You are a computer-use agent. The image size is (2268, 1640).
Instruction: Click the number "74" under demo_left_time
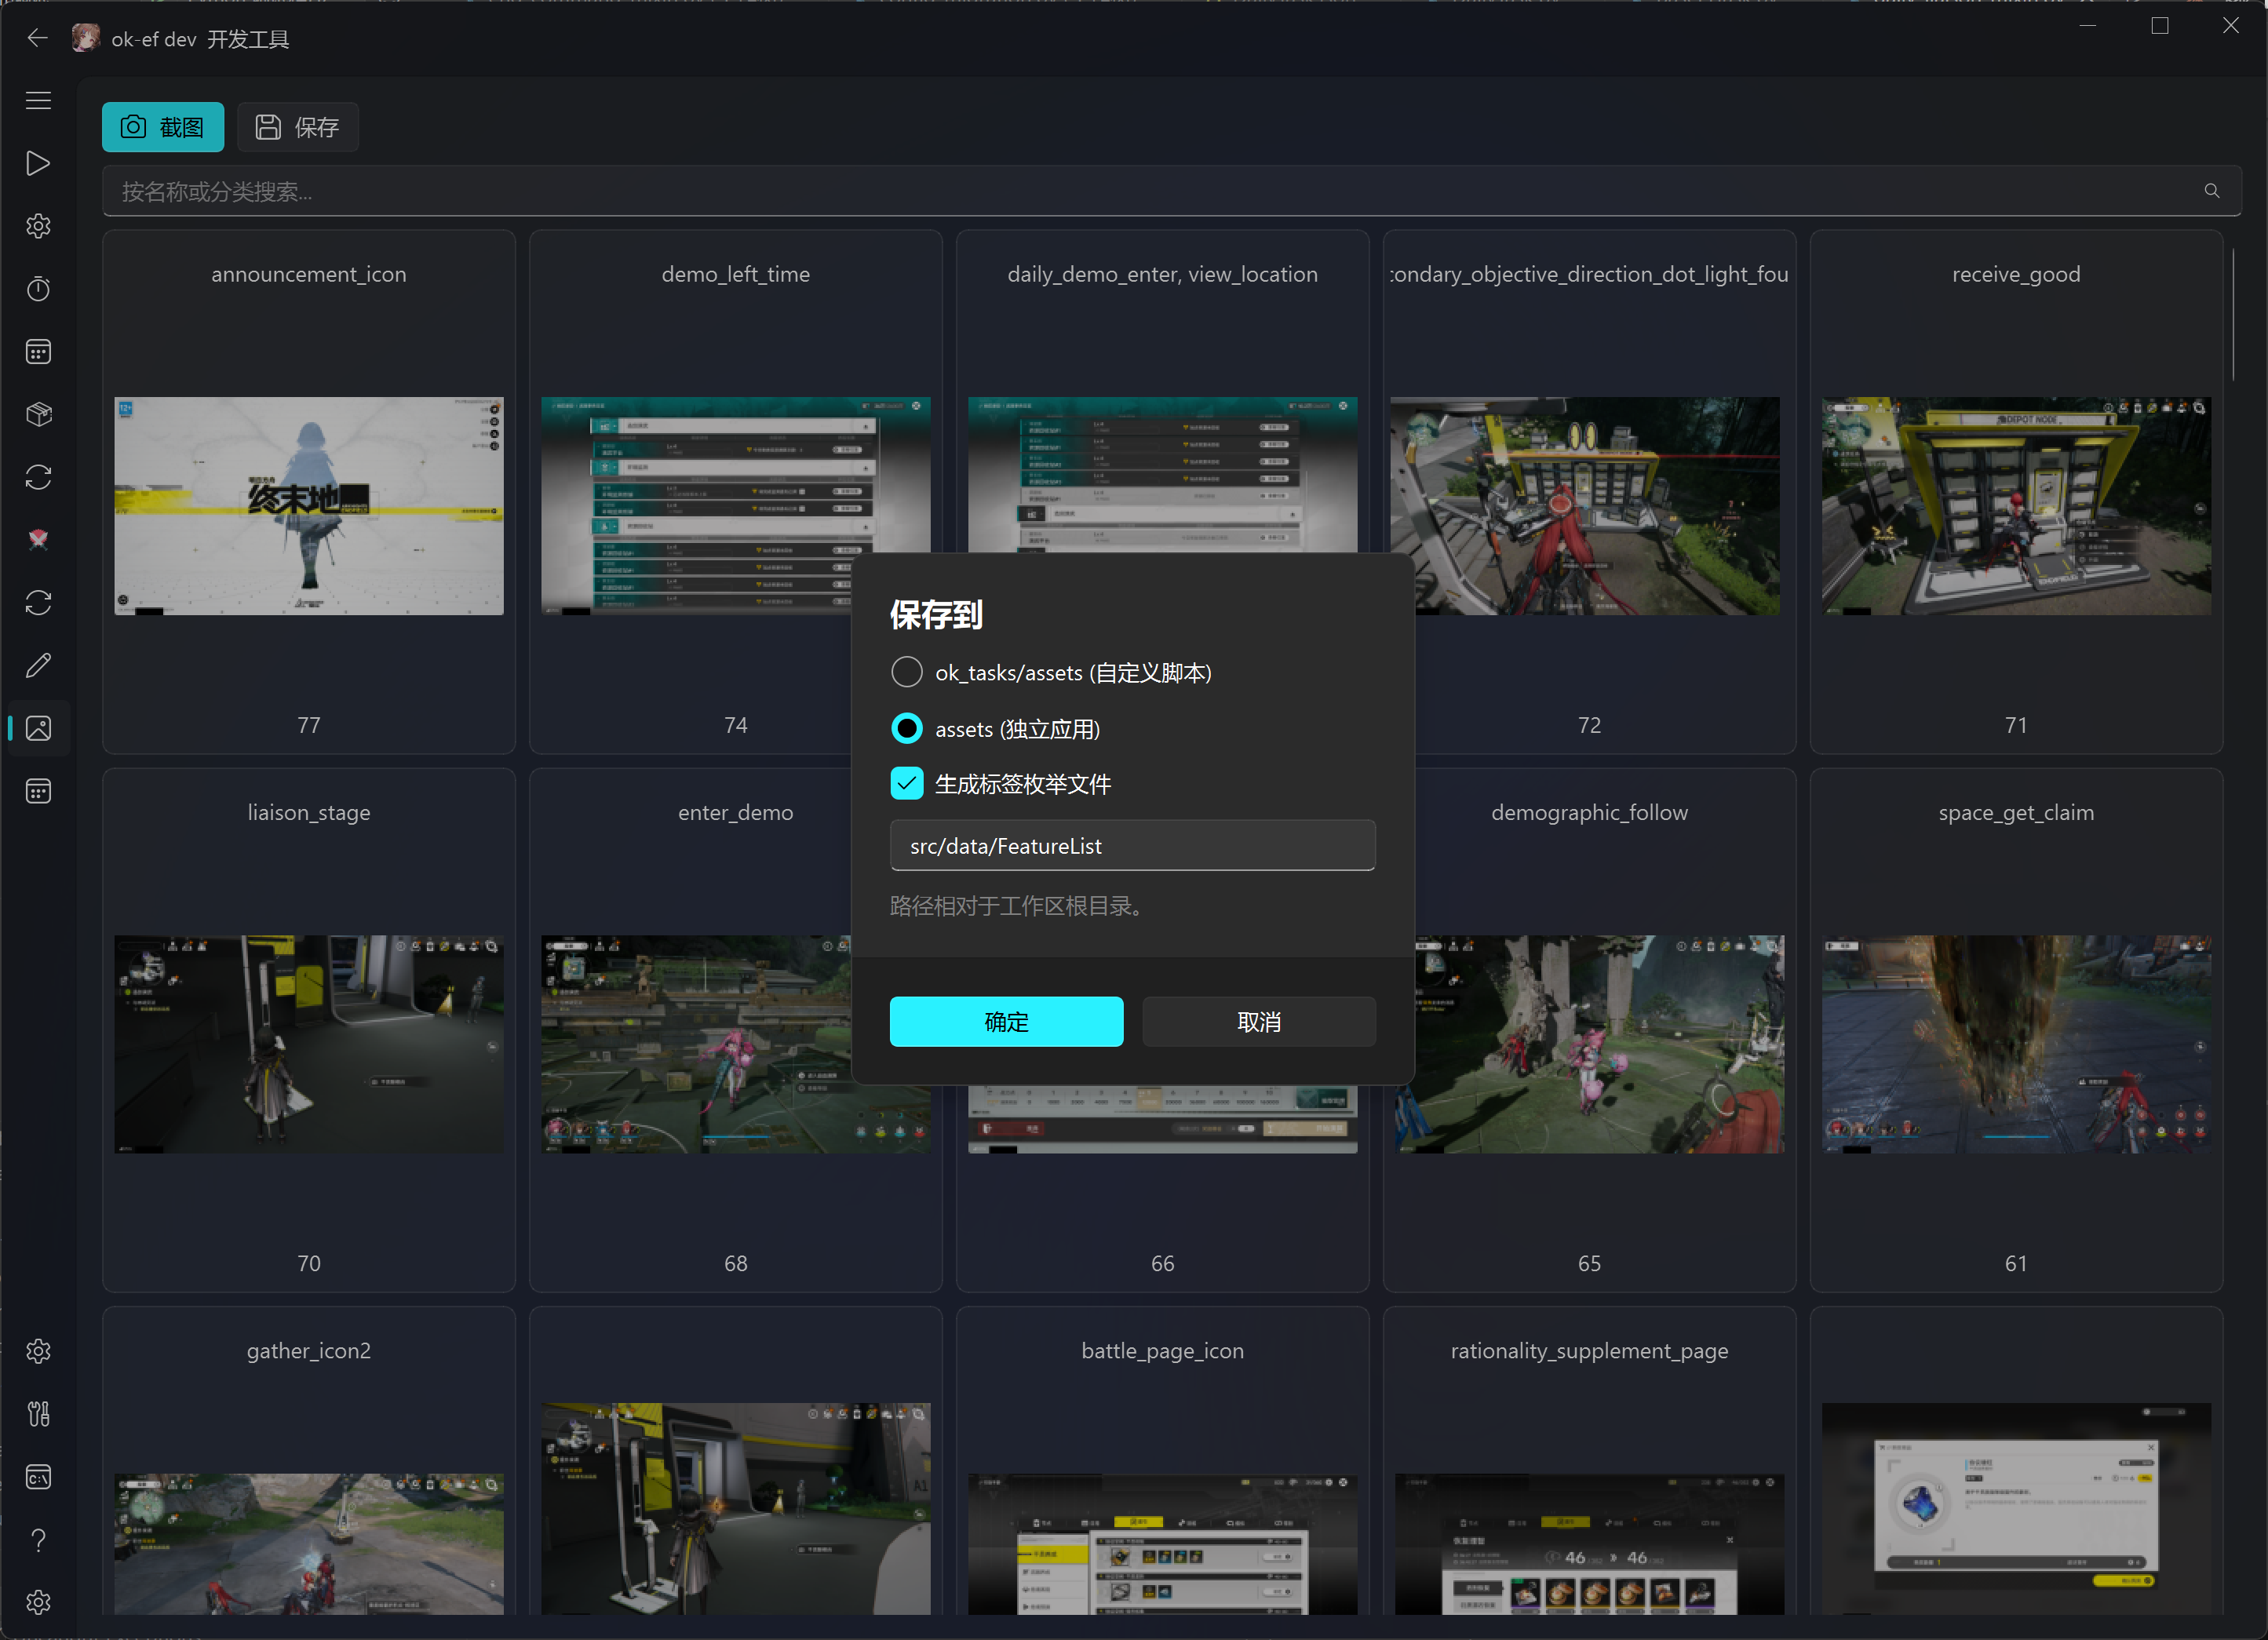point(736,725)
